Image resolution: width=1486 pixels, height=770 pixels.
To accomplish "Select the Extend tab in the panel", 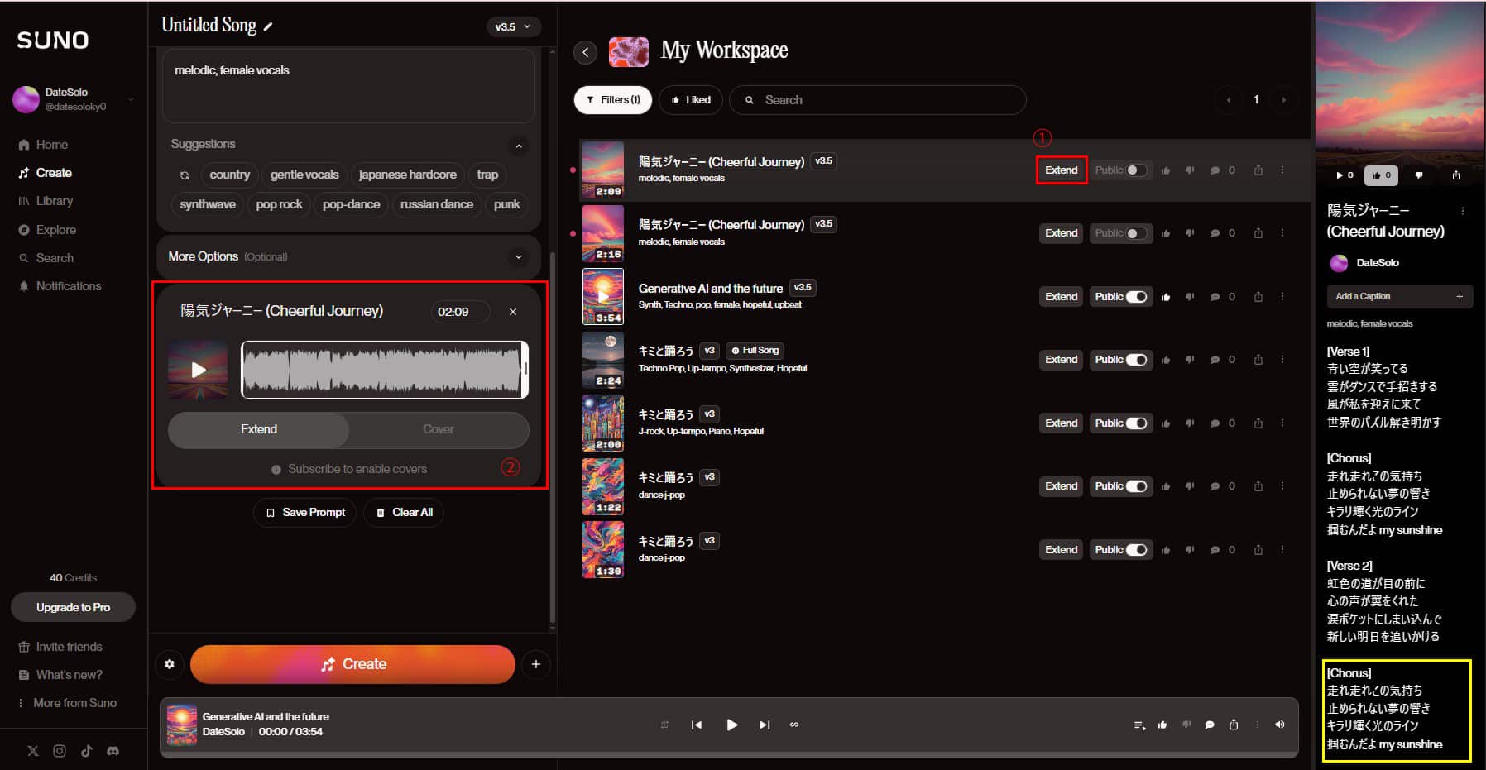I will click(259, 429).
